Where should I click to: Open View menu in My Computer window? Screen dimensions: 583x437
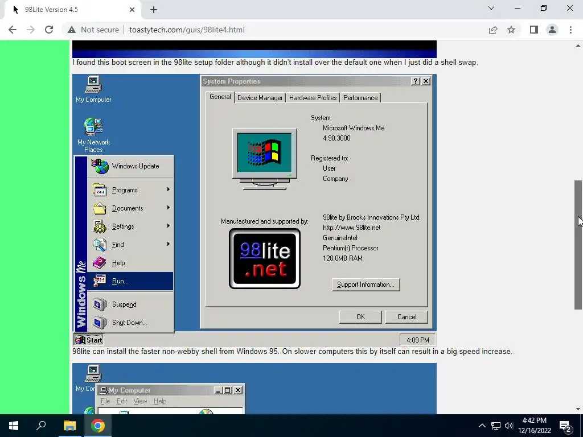coord(140,401)
